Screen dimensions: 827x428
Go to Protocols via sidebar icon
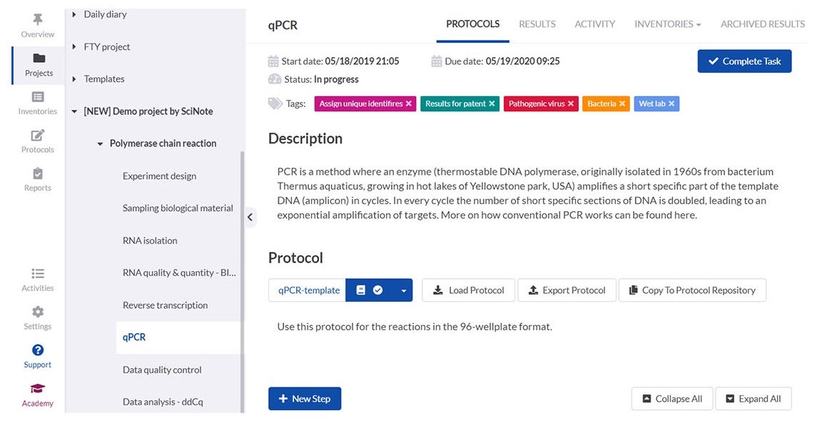coord(38,136)
